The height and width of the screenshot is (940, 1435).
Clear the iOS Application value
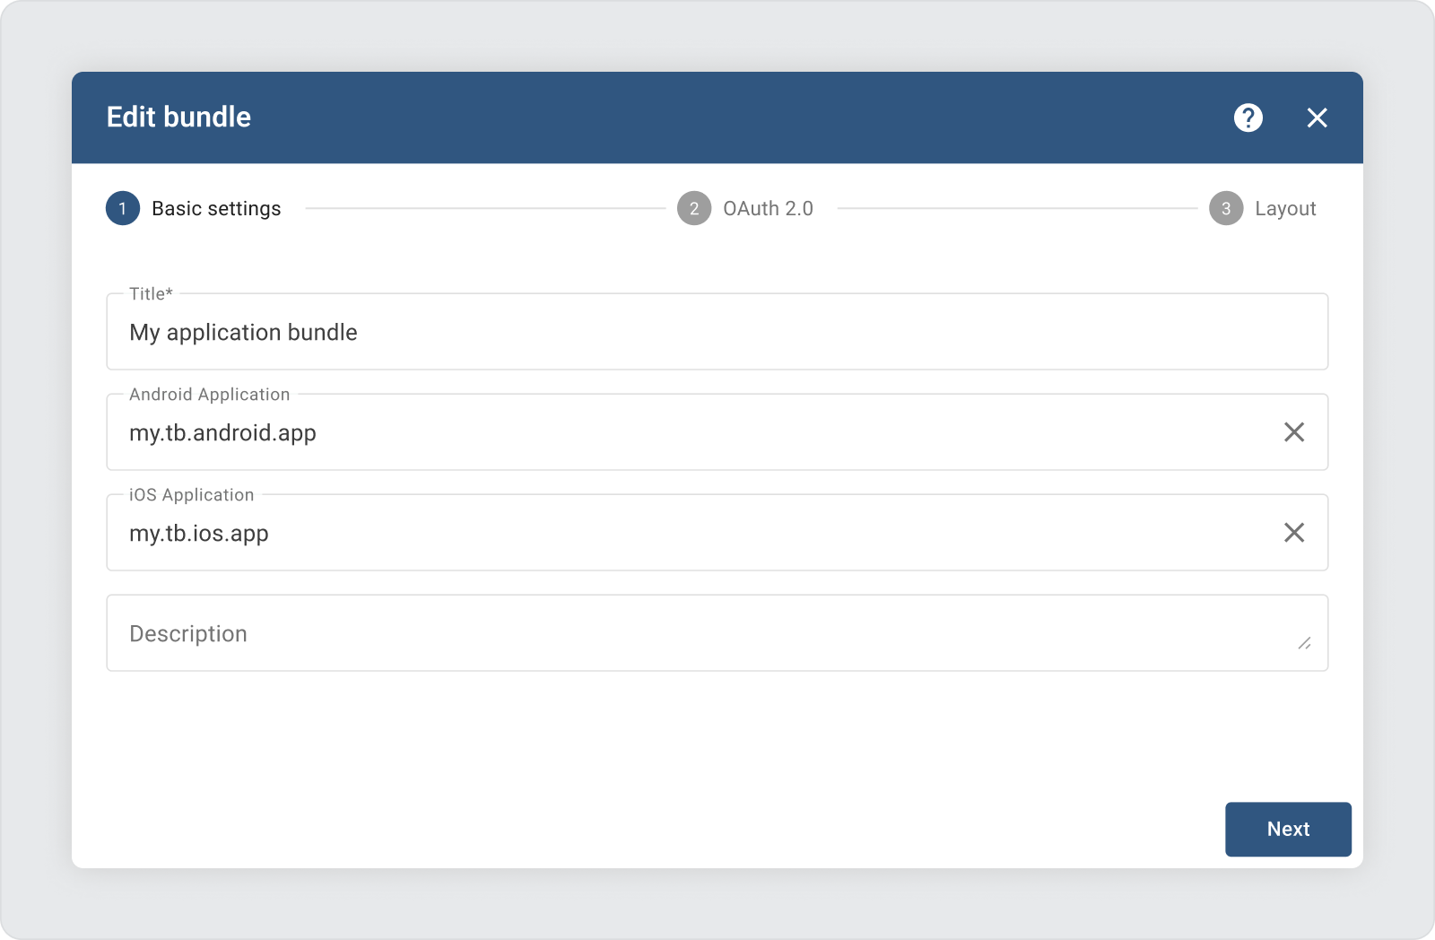[x=1293, y=533]
